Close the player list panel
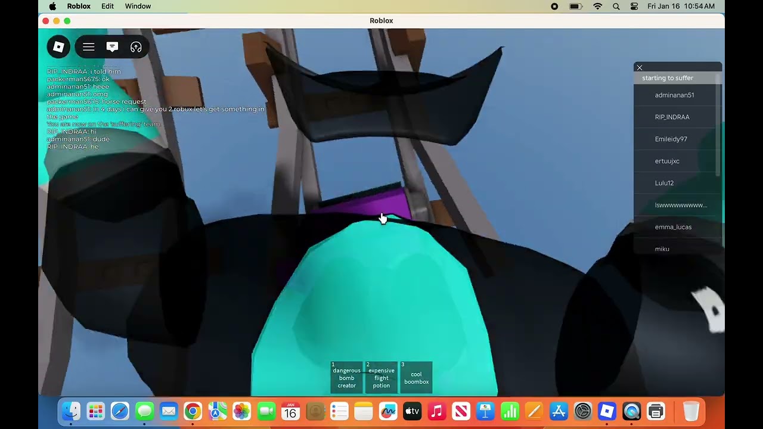Image resolution: width=763 pixels, height=429 pixels. 640,67
